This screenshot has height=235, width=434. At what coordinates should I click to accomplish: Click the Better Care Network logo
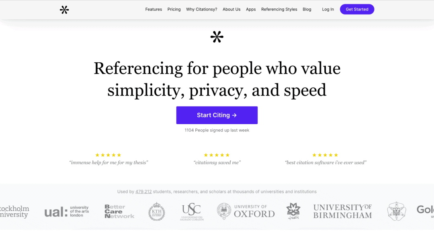click(x=119, y=211)
